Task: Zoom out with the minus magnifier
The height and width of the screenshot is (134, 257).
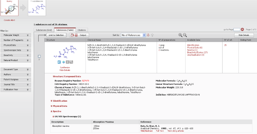Action: [185, 35]
